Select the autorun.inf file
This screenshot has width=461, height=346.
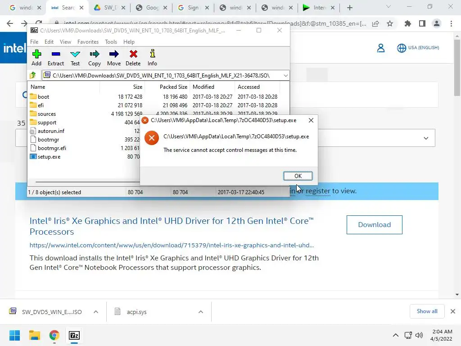coord(51,131)
